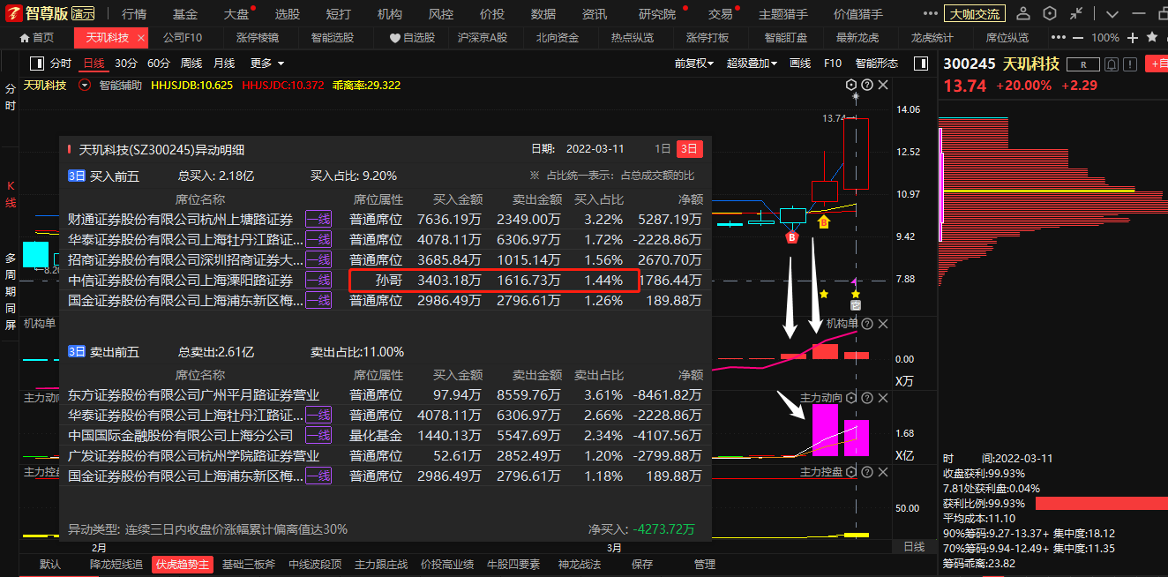Click the F10 button in chart toolbar
The image size is (1168, 577).
click(x=833, y=64)
